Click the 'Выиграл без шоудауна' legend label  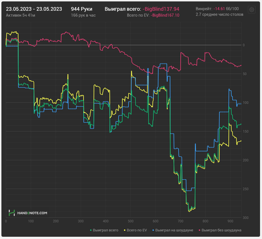pos(222,230)
